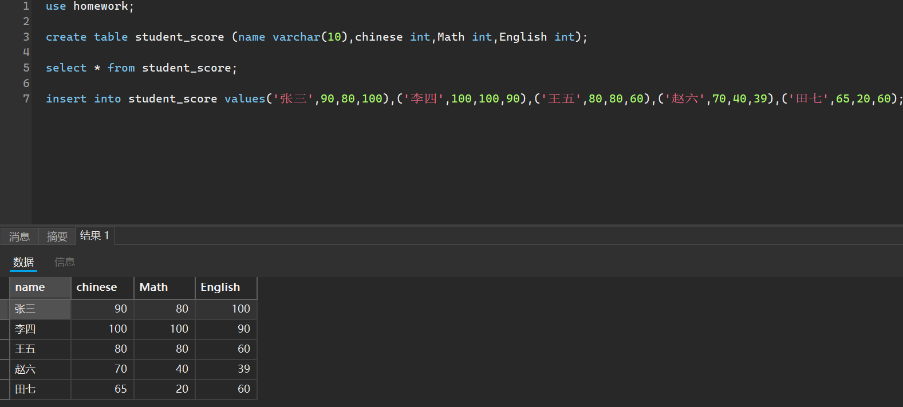
Task: Click 赵六's chinese score 70
Action: [102, 369]
